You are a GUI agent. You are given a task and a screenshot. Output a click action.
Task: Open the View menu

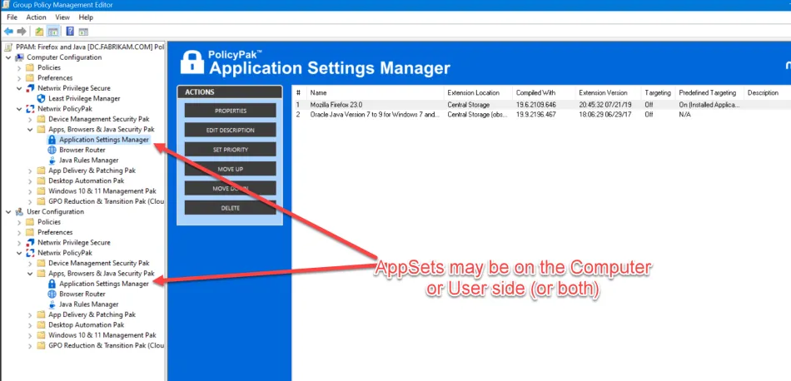coord(62,17)
